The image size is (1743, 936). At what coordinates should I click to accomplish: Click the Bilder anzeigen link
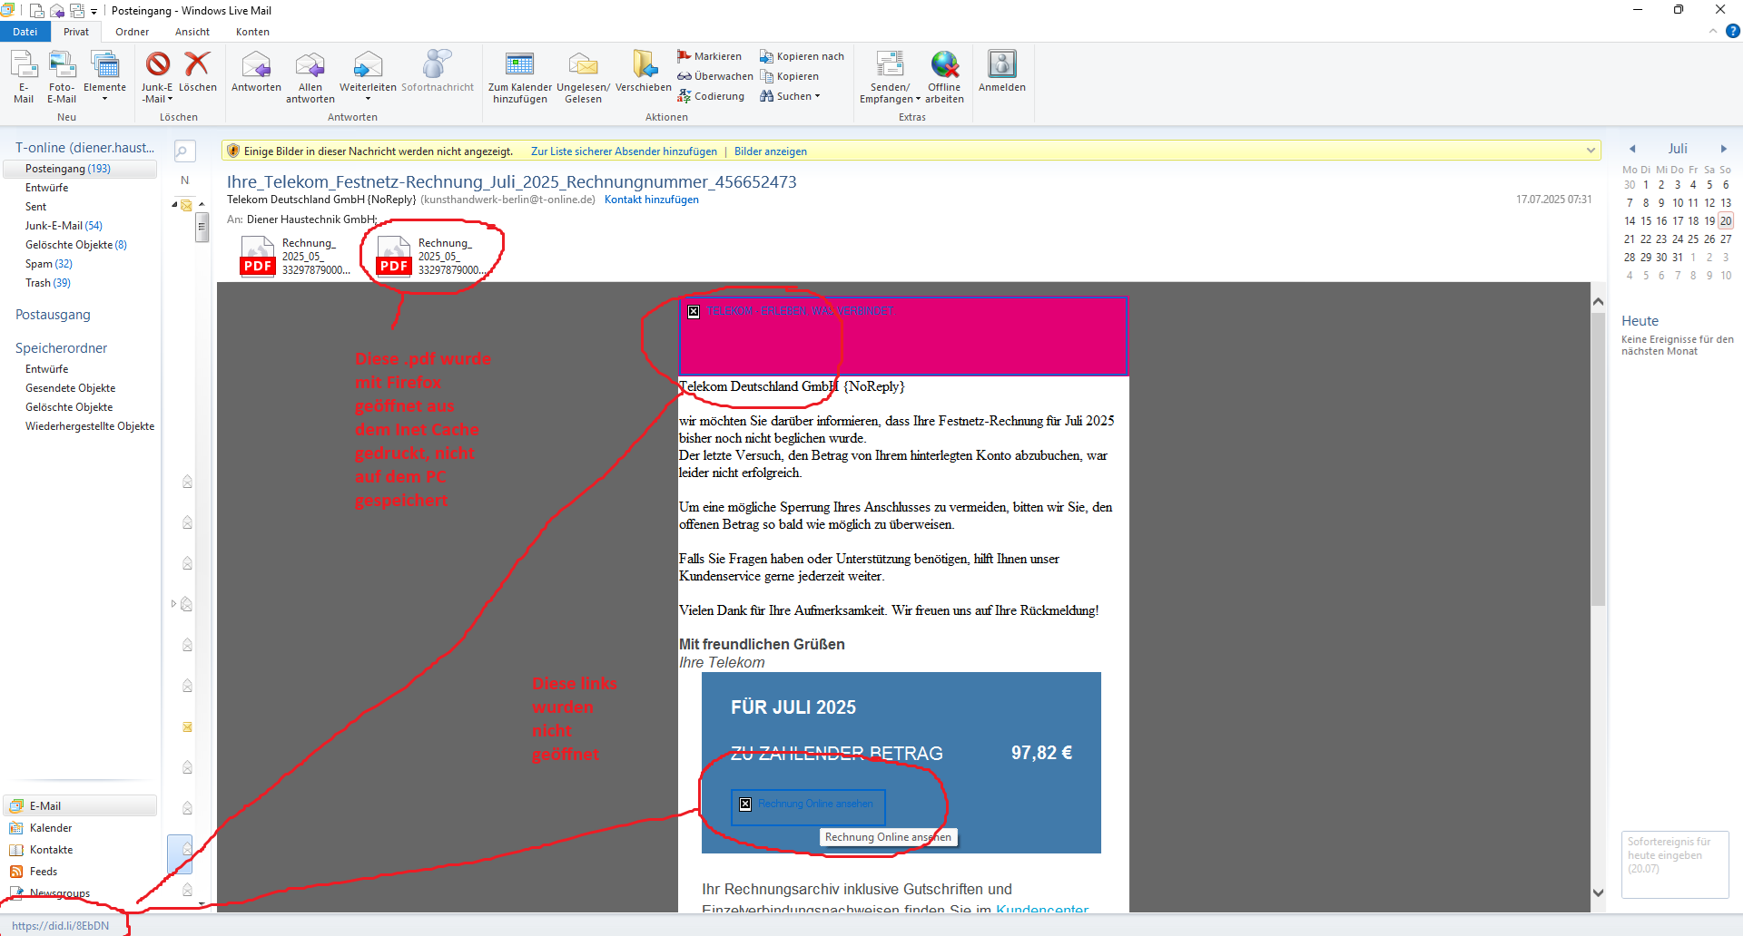pos(771,151)
